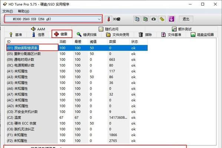222x148 pixels.
Task: Select the (C2) 温度 attribute row
Action: click(x=77, y=117)
